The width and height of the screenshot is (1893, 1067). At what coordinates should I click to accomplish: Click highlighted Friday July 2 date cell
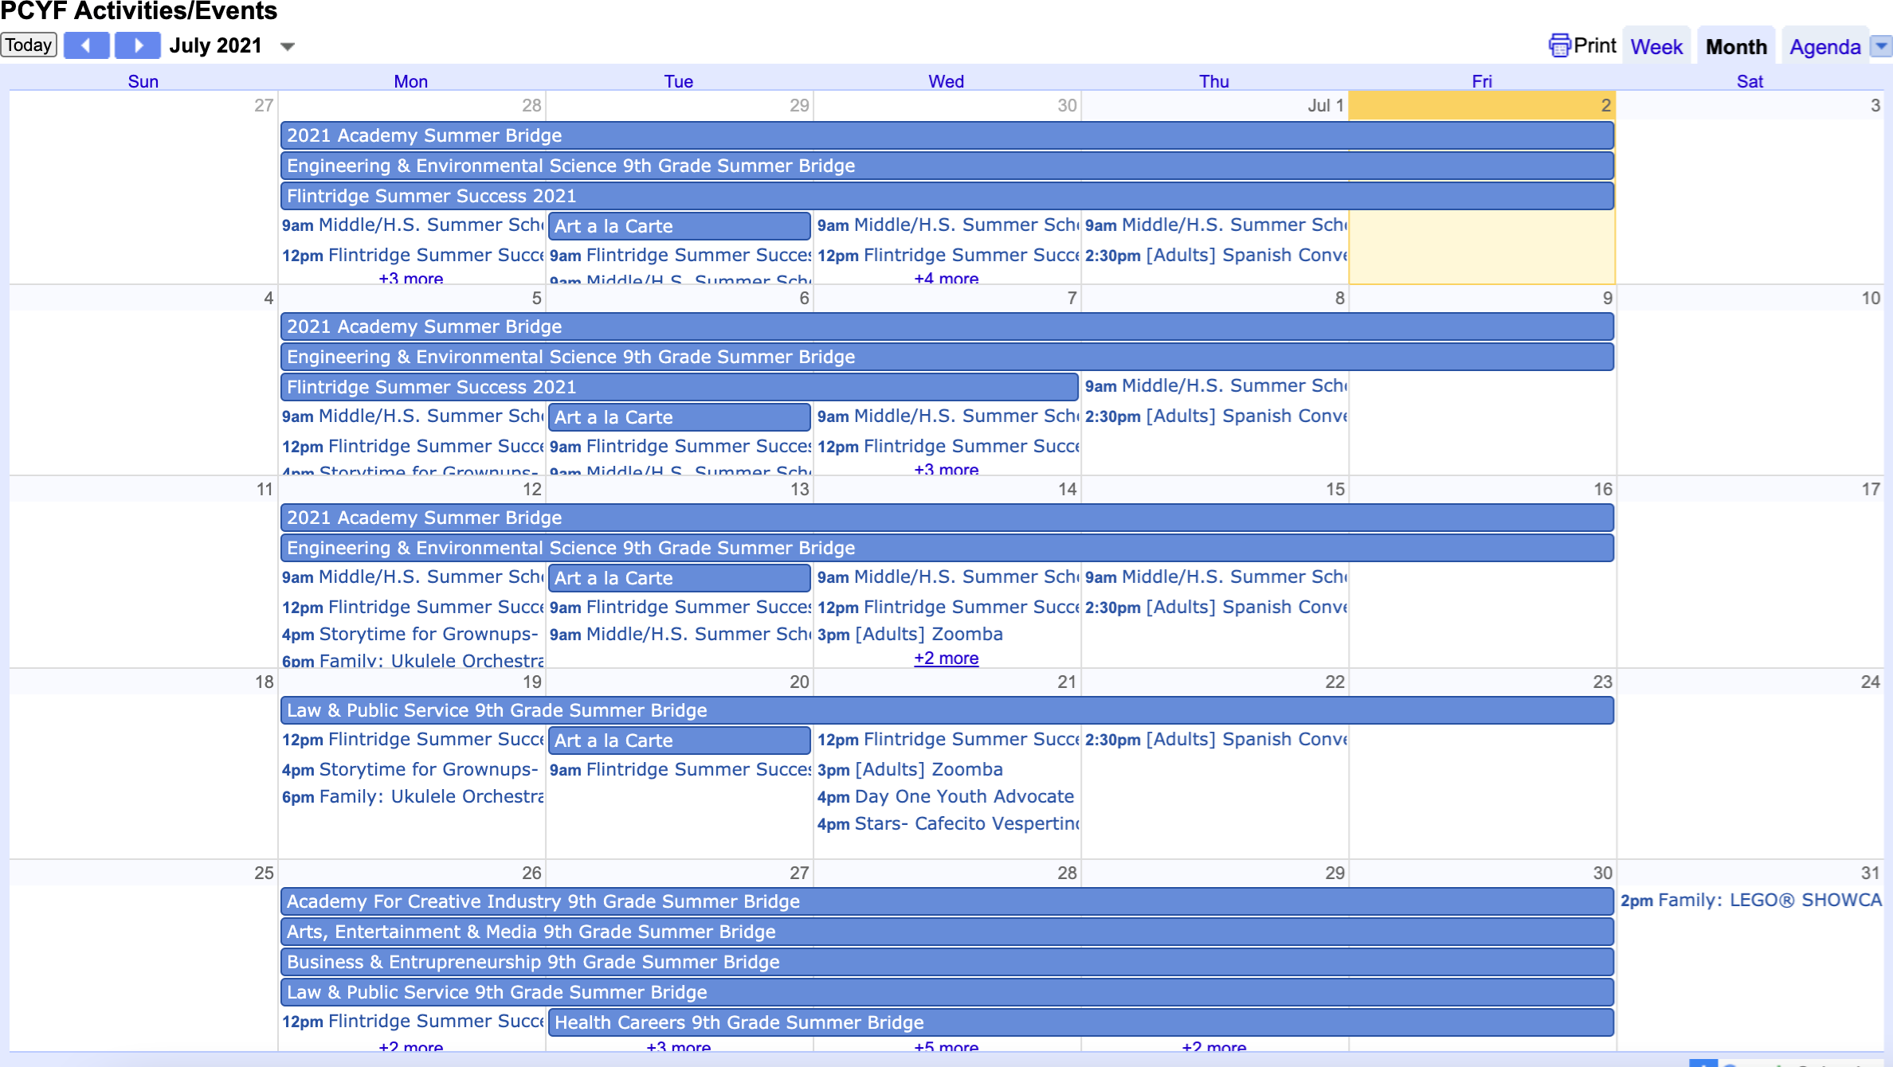point(1482,105)
